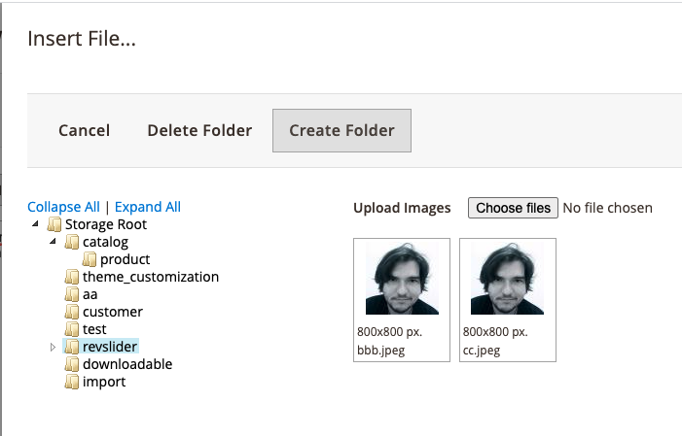Select the downloadable folder label
This screenshot has height=436, width=682.
[127, 364]
